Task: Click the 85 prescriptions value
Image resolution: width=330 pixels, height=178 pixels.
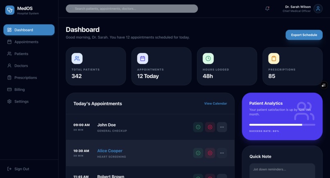Action: [272, 76]
